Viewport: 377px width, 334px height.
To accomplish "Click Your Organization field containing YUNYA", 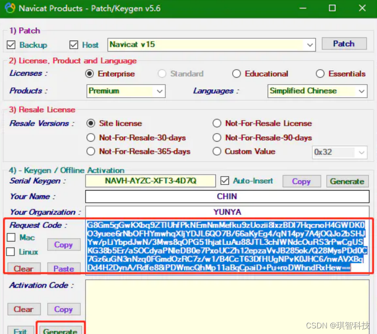I will pyautogui.click(x=227, y=212).
